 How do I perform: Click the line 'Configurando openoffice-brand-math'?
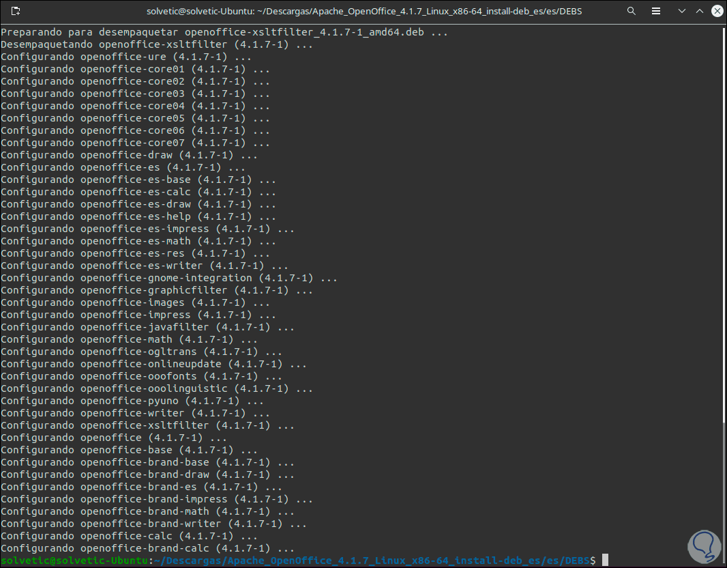click(147, 512)
